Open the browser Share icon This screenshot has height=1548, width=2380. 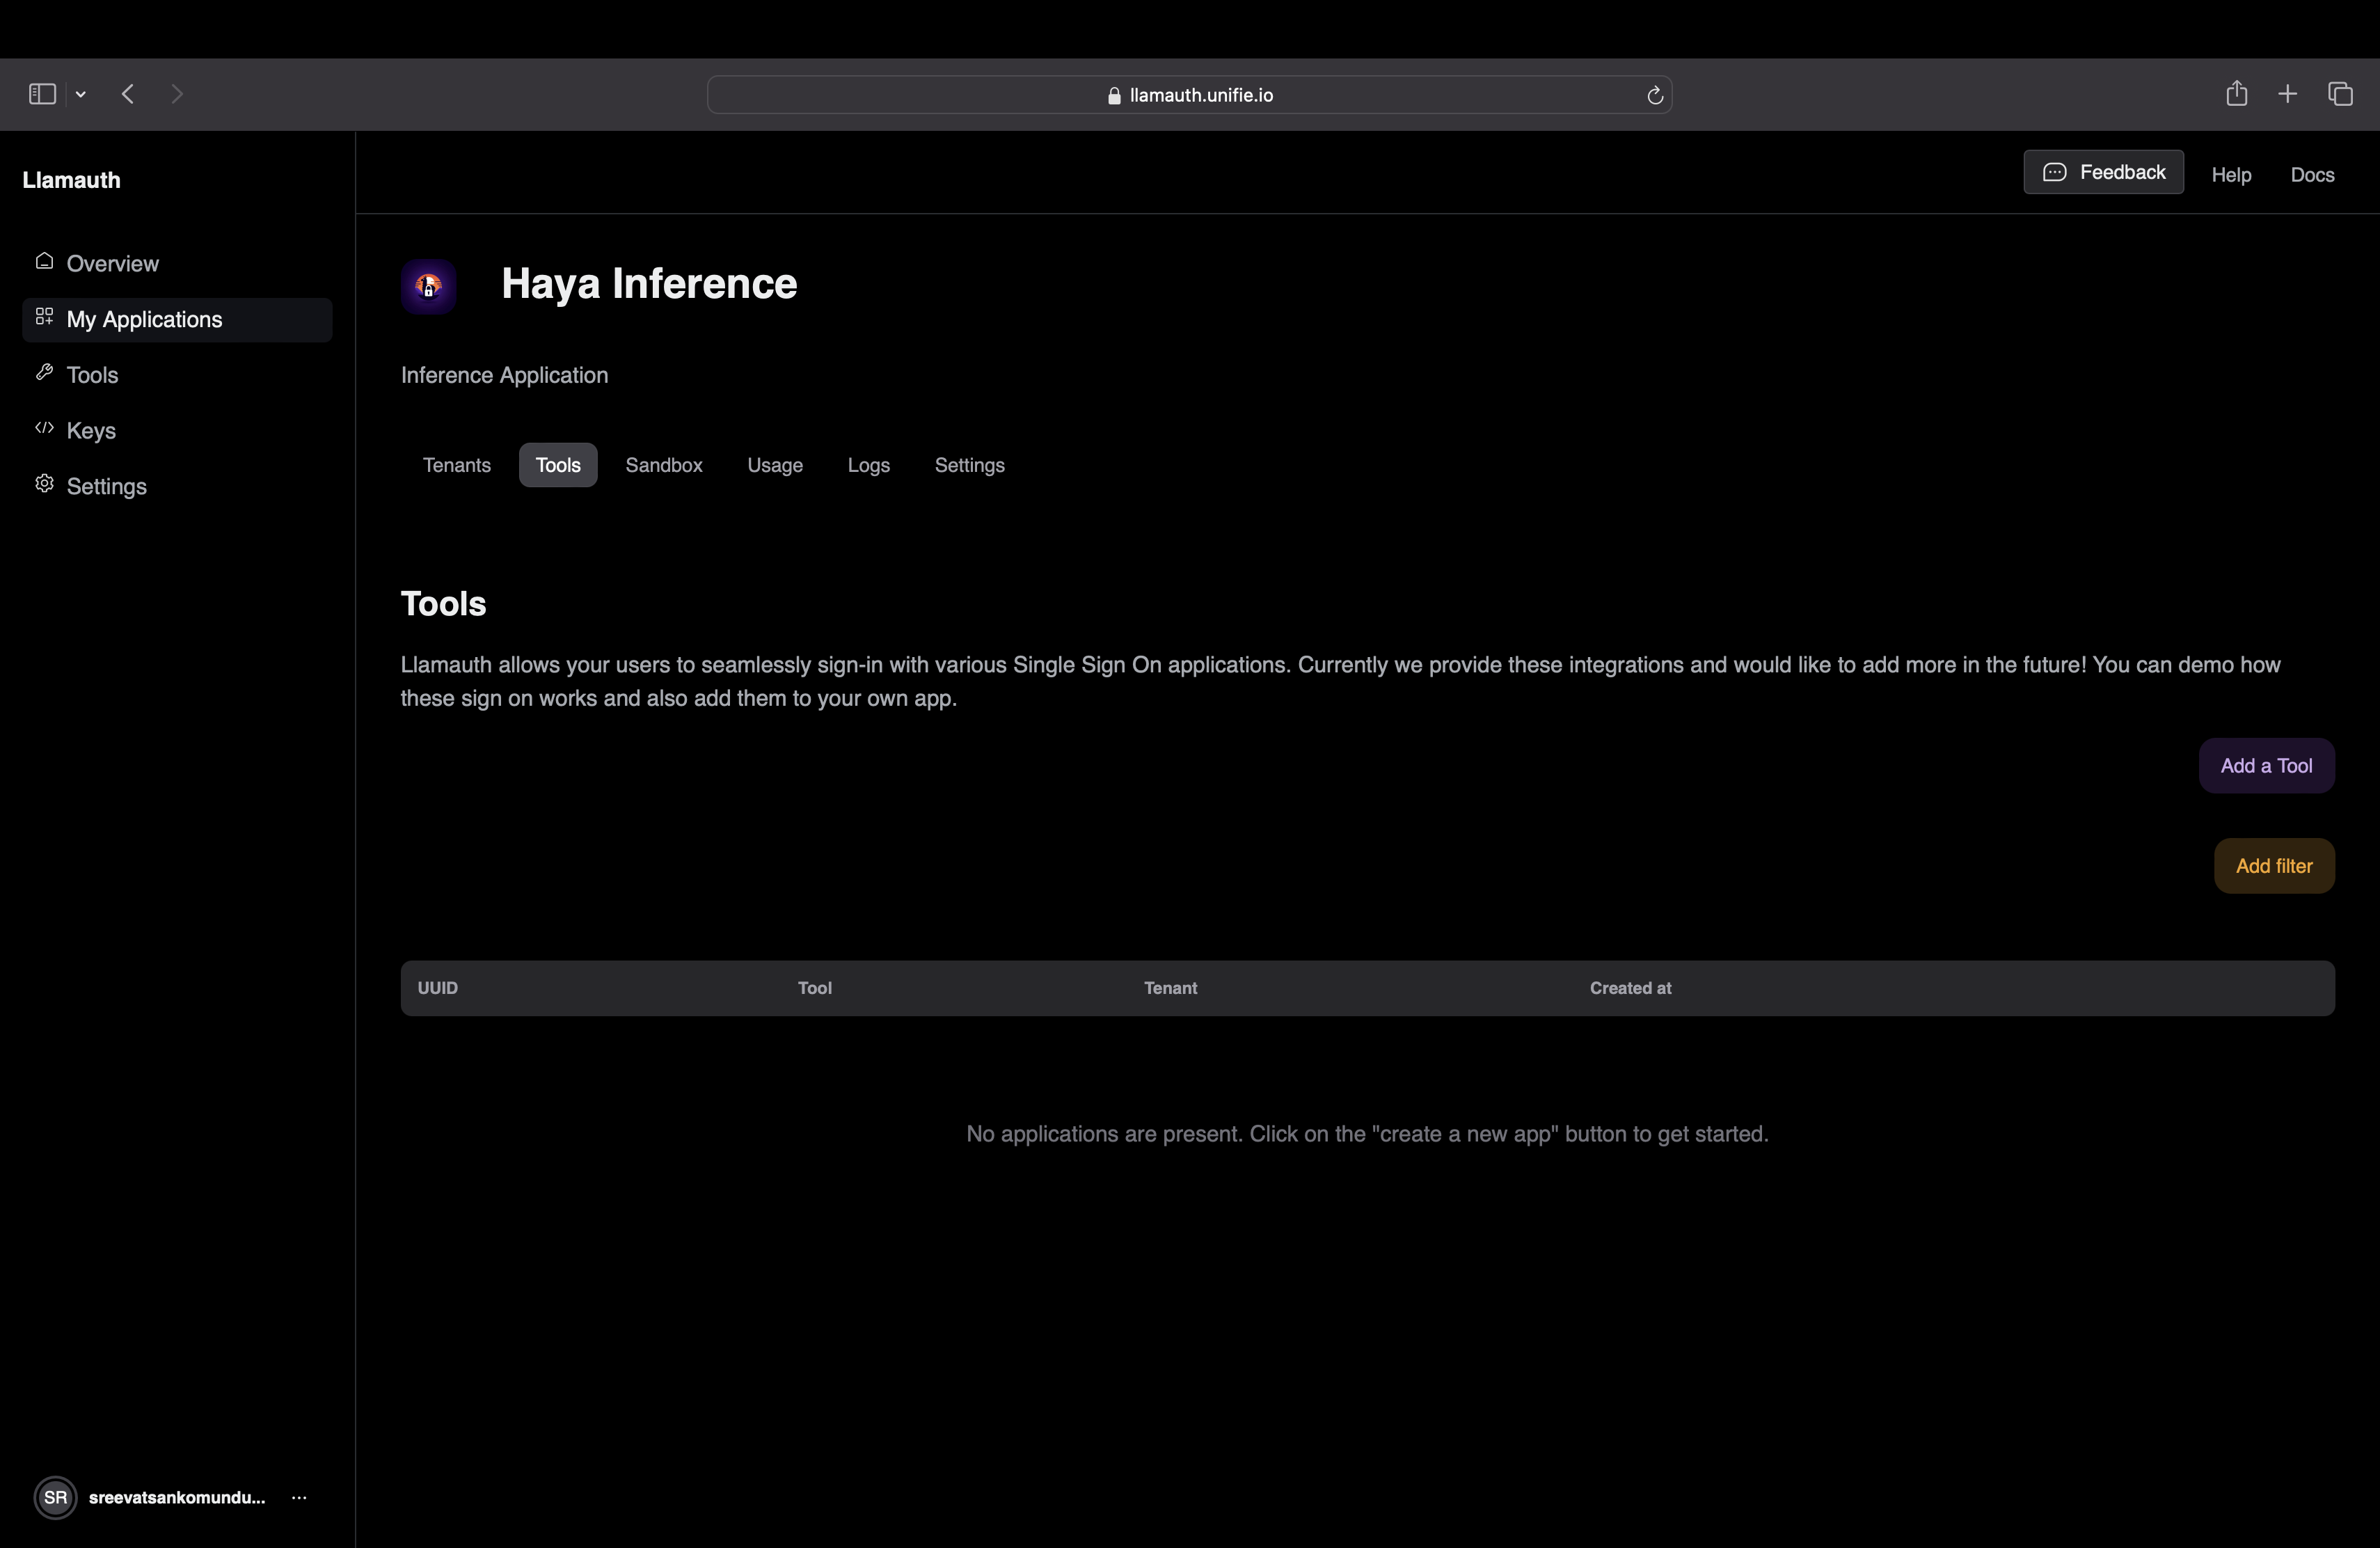[x=2237, y=93]
